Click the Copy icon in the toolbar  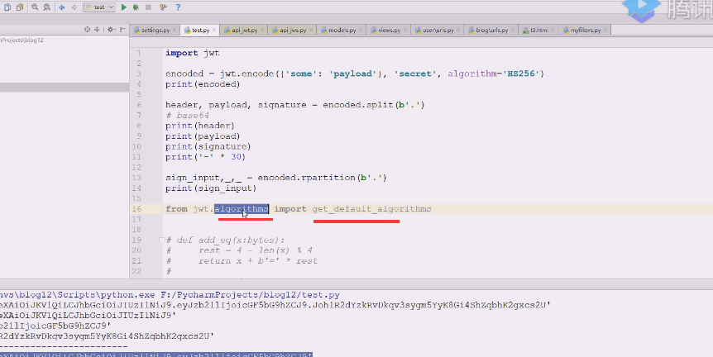pyautogui.click(x=7, y=7)
